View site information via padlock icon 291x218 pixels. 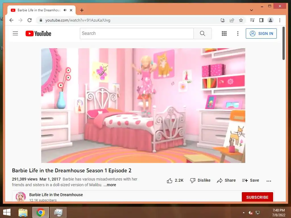(41, 20)
